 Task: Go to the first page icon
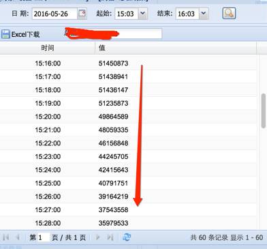pyautogui.click(x=6, y=237)
